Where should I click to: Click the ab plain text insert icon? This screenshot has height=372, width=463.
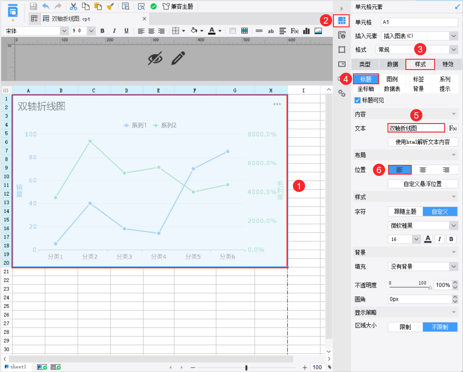(271, 31)
